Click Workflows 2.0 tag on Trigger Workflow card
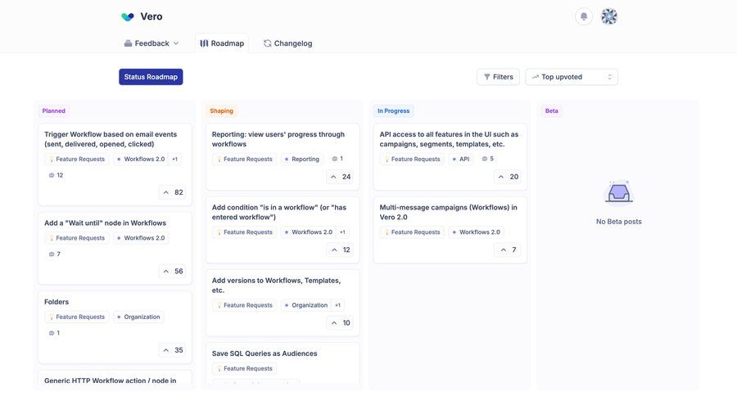Image resolution: width=737 pixels, height=396 pixels. [140, 160]
